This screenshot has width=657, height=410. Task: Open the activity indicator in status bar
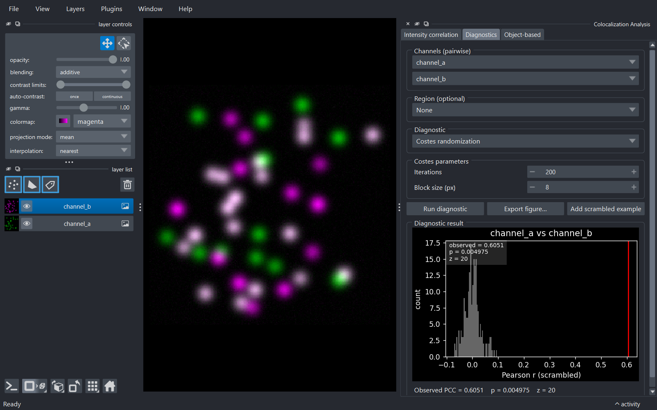click(627, 404)
